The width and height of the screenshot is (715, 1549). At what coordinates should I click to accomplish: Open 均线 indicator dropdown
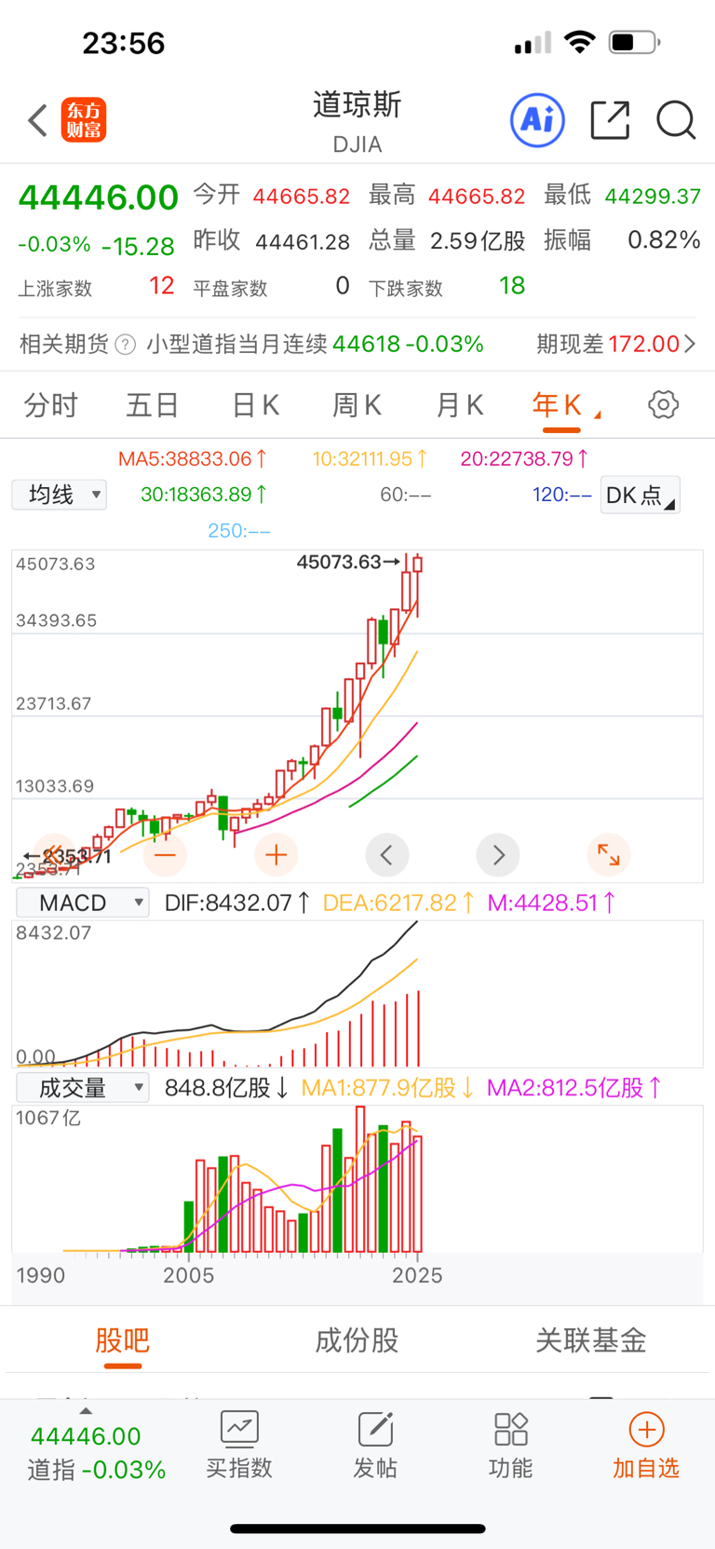coord(60,495)
